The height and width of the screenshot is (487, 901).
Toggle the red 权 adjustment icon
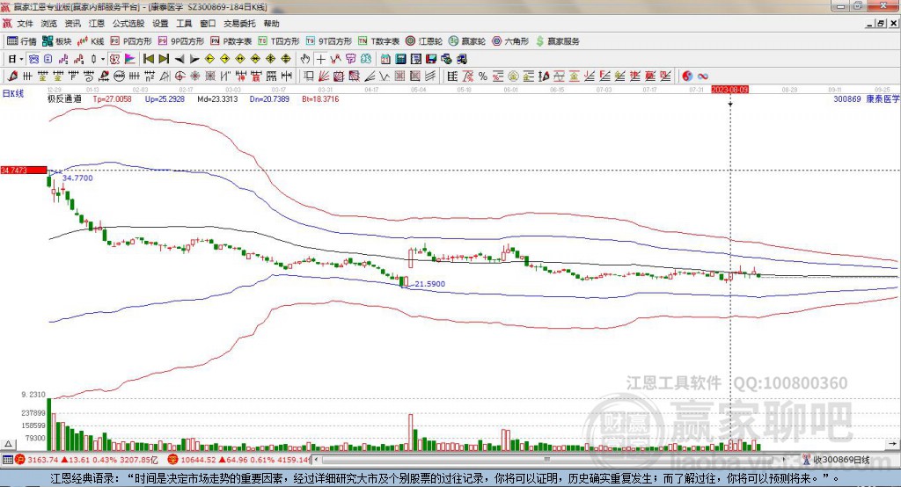(x=114, y=59)
